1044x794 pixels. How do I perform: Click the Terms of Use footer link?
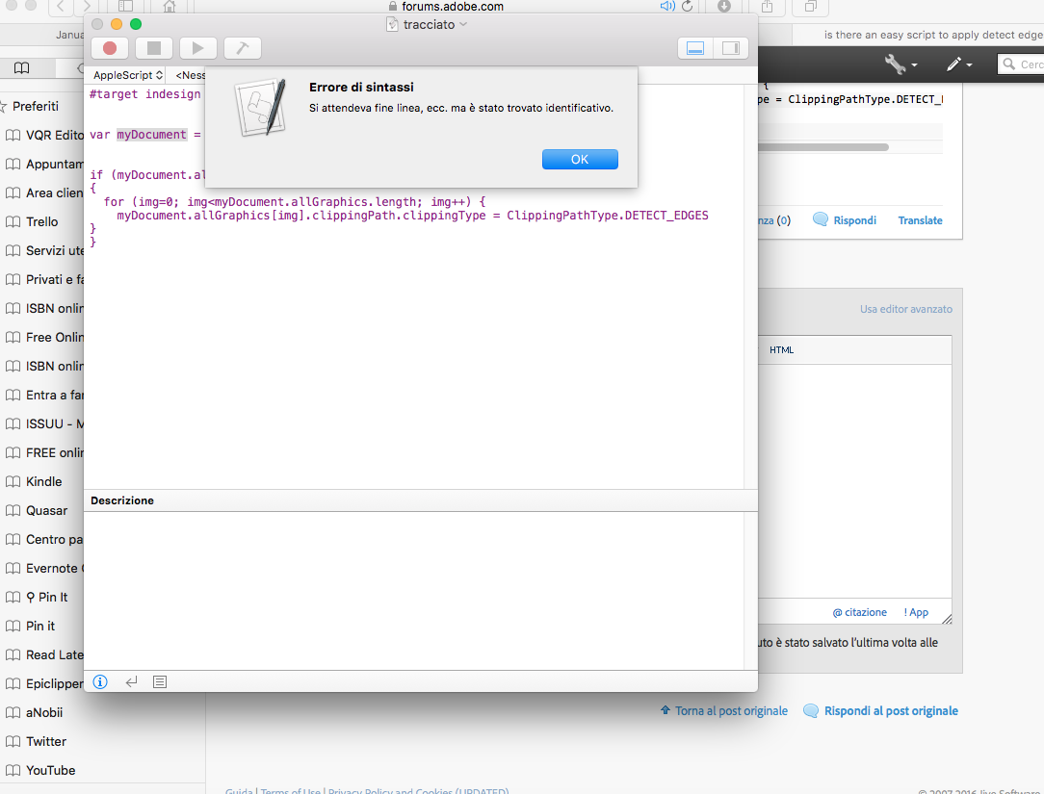pyautogui.click(x=290, y=791)
